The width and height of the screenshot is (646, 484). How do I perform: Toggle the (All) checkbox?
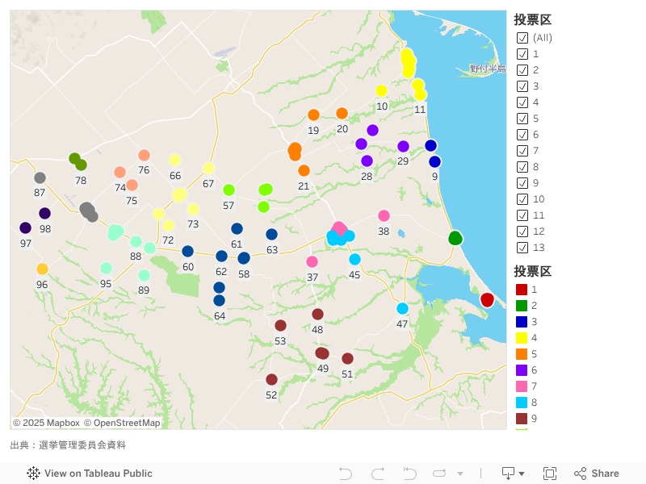pyautogui.click(x=522, y=38)
